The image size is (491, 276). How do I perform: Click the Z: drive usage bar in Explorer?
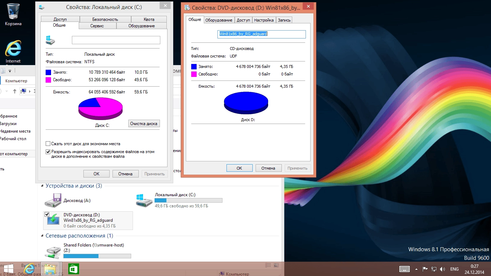(97, 256)
